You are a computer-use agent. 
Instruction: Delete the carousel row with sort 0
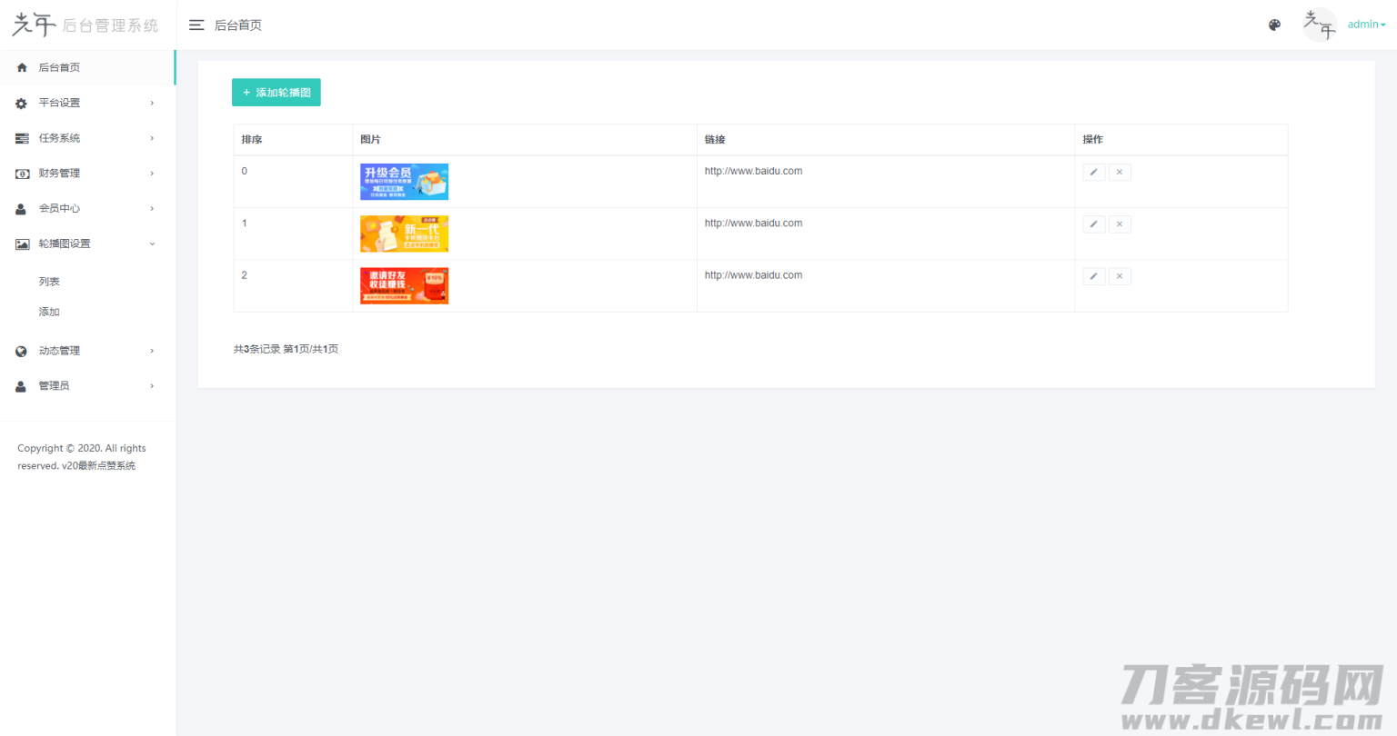1120,172
